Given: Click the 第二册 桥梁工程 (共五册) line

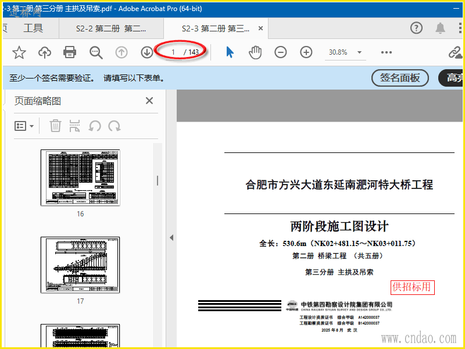Looking at the screenshot, I should click(339, 256).
